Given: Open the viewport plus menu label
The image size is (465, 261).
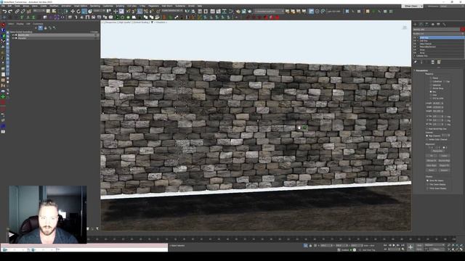Looking at the screenshot, I should click(x=102, y=22).
